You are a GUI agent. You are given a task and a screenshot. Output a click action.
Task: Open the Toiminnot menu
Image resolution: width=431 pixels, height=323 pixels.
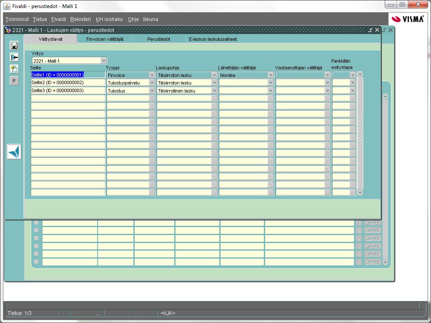(17, 19)
